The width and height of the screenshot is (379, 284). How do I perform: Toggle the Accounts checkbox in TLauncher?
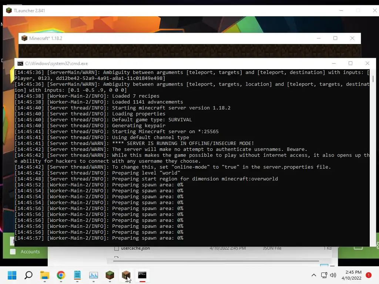[x=13, y=251]
